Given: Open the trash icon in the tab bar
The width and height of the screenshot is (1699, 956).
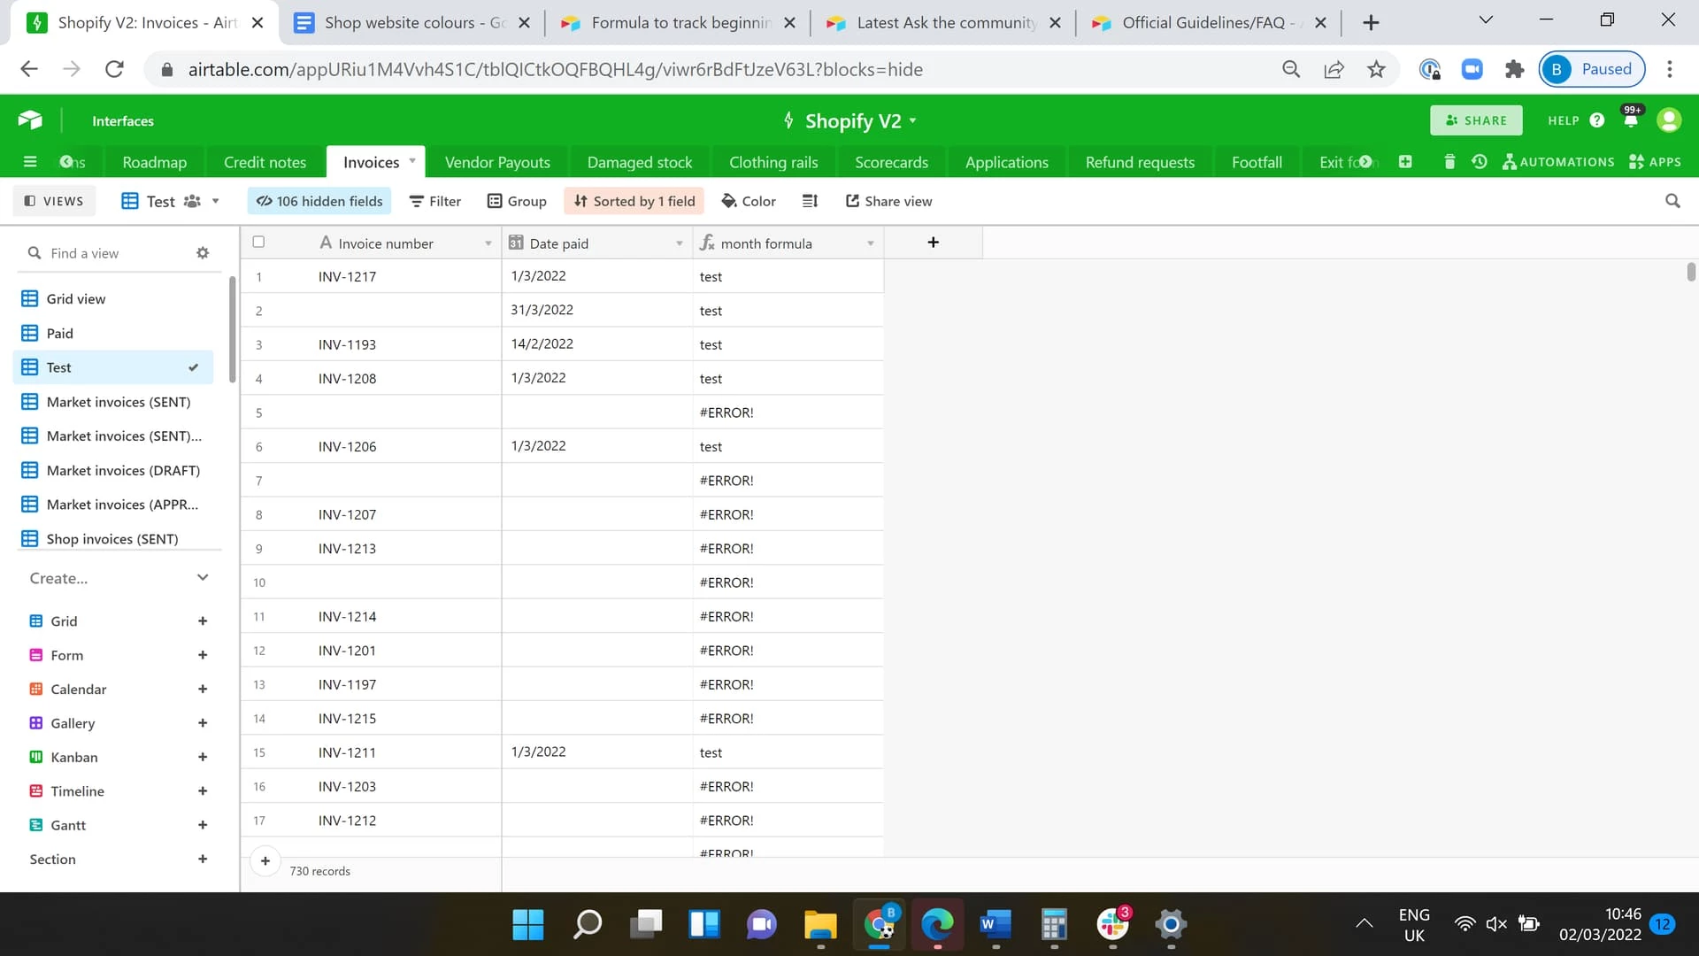Looking at the screenshot, I should tap(1449, 162).
